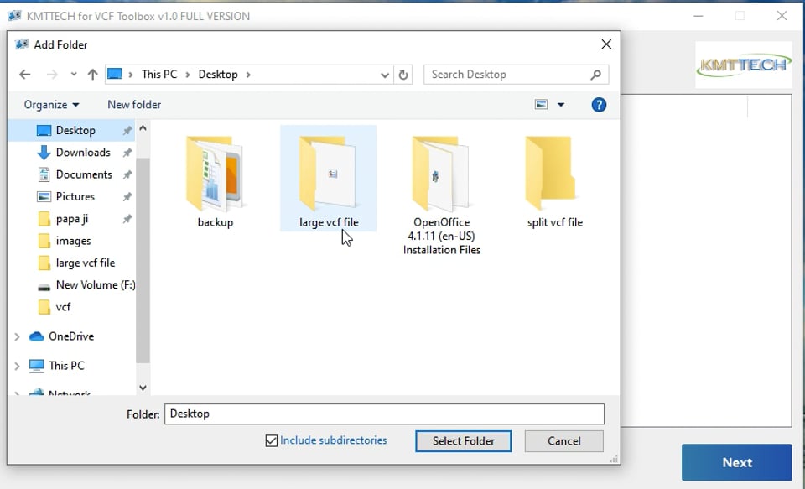Screen dimensions: 805x489
Task: Expand the OneDrive tree node
Action: click(x=17, y=337)
